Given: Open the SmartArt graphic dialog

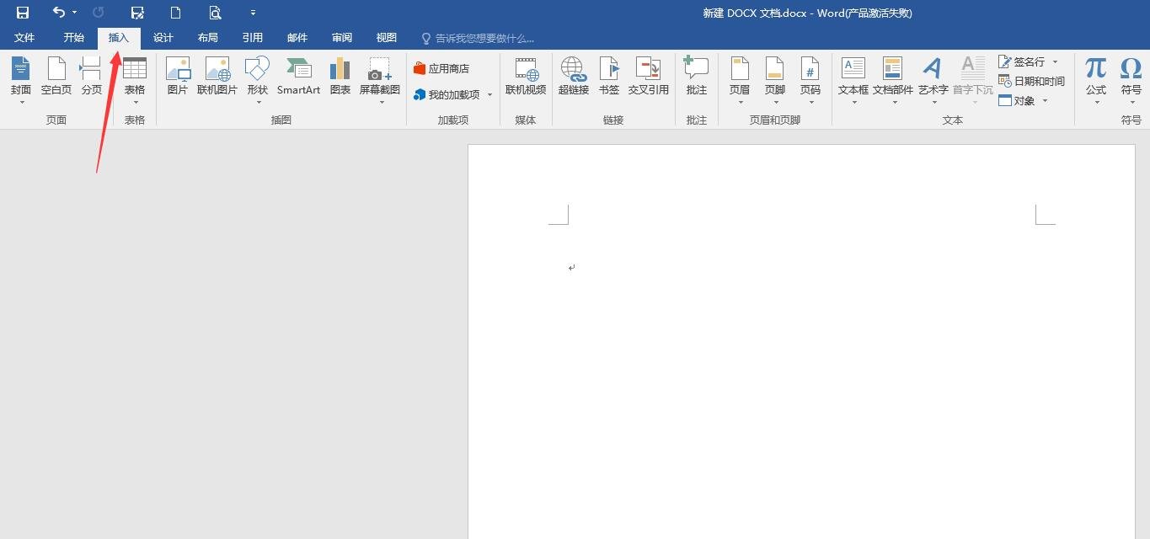Looking at the screenshot, I should (x=298, y=76).
